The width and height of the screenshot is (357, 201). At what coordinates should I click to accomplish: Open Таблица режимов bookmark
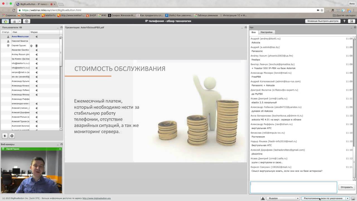click(x=206, y=15)
